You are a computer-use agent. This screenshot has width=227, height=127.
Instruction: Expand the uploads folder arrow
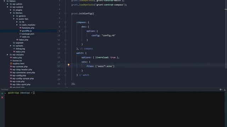[x=11, y=46]
